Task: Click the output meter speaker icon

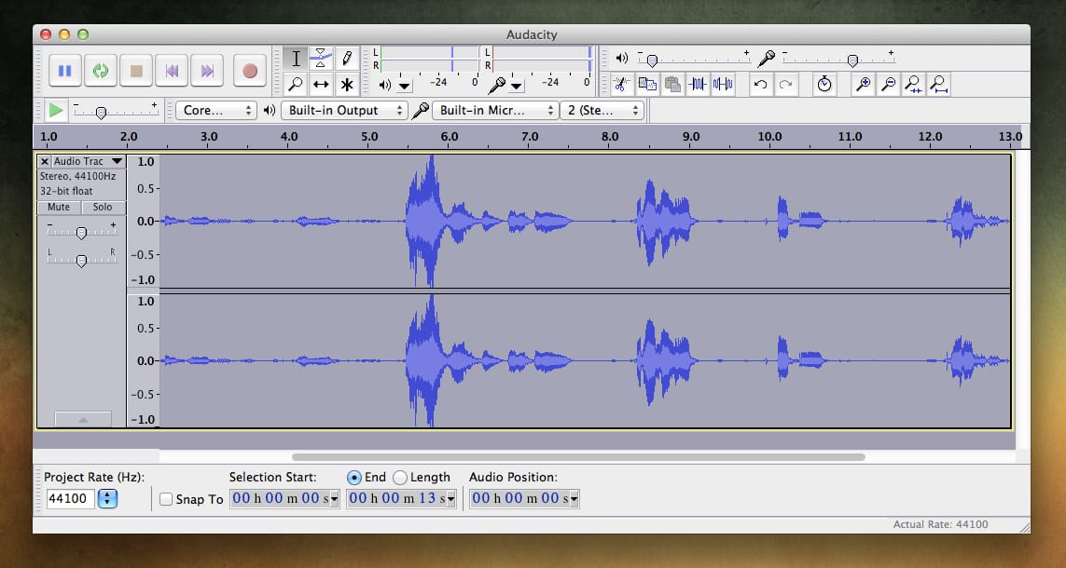Action: tap(385, 85)
